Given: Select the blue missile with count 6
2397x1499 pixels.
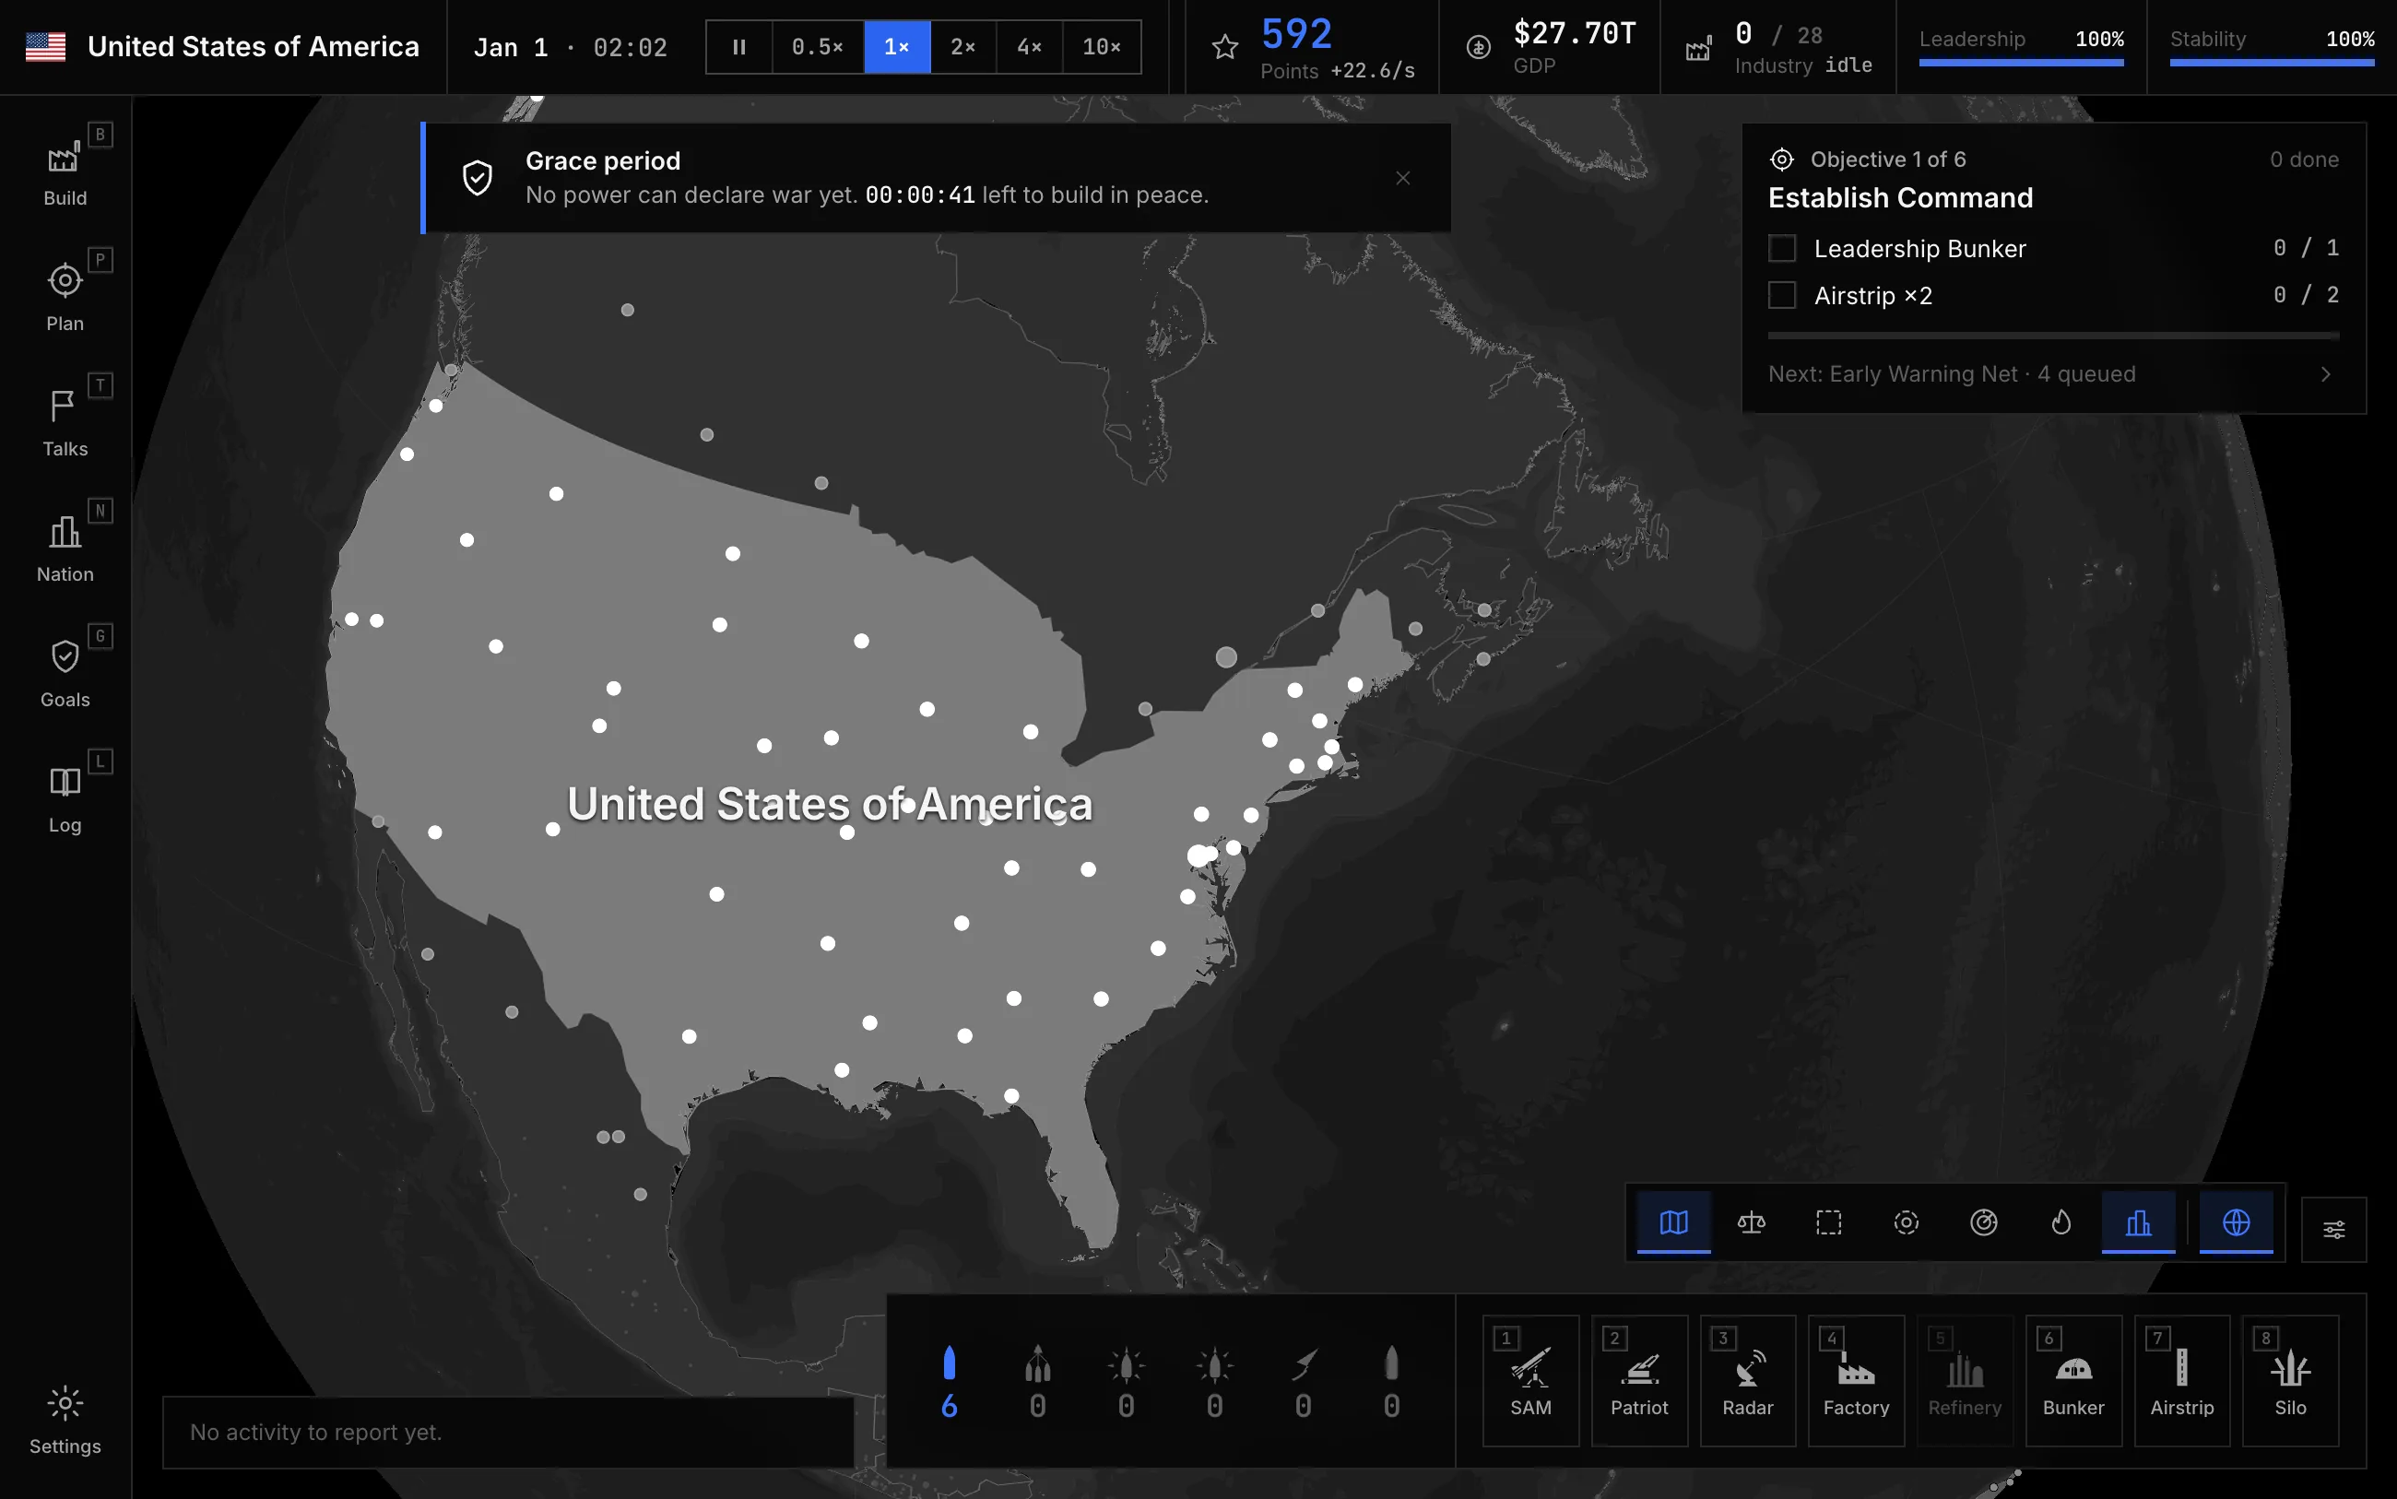Looking at the screenshot, I should coord(949,1381).
